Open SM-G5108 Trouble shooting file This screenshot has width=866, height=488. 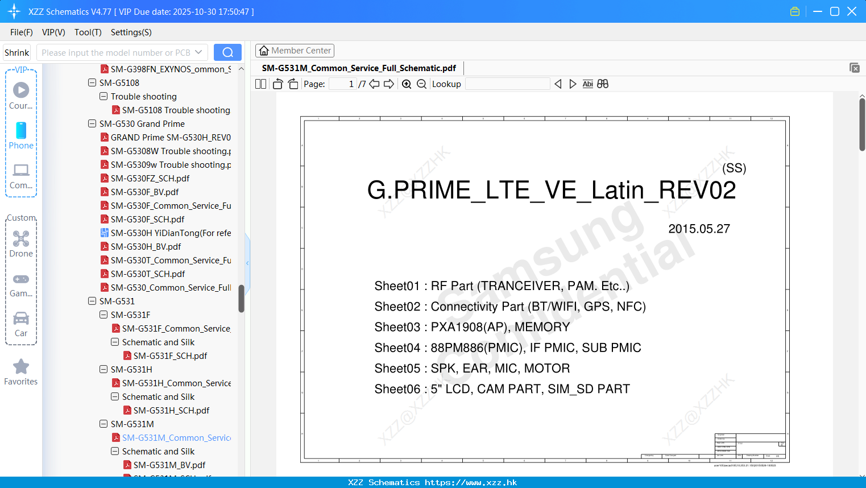click(171, 110)
